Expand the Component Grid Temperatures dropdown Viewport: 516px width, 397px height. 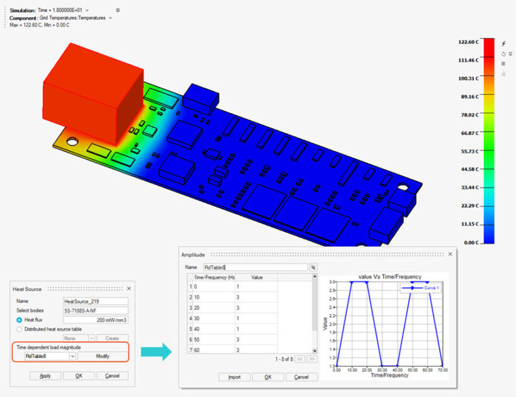[x=111, y=18]
